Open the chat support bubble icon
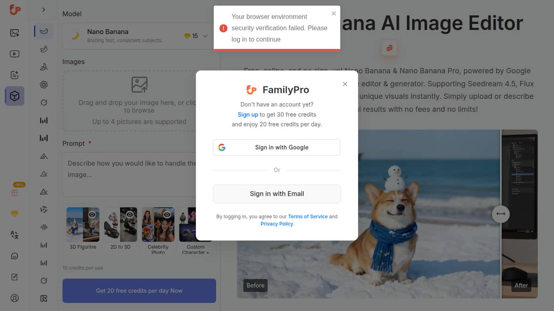The image size is (554, 311). (15, 256)
